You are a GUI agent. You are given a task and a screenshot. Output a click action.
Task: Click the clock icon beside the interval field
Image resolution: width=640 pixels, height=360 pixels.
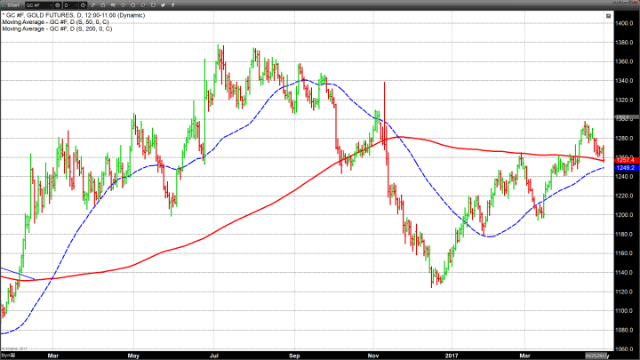[83, 5]
